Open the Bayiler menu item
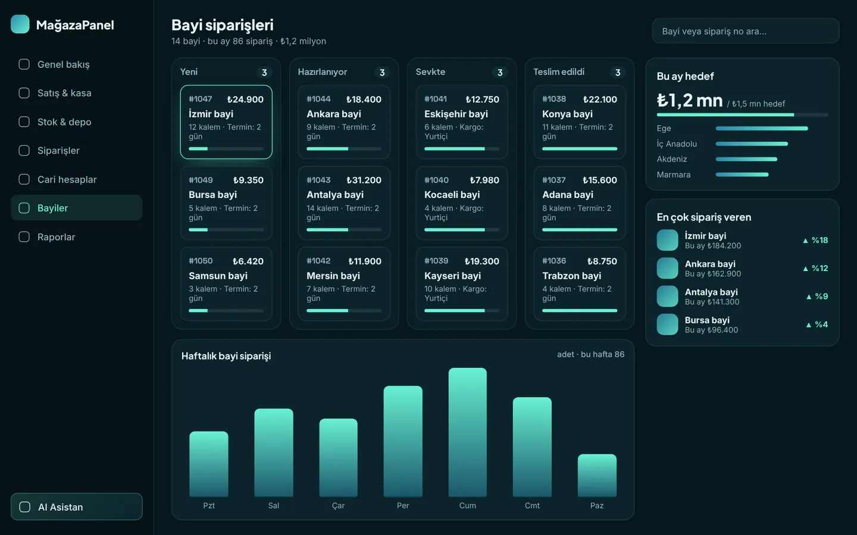 (x=77, y=208)
